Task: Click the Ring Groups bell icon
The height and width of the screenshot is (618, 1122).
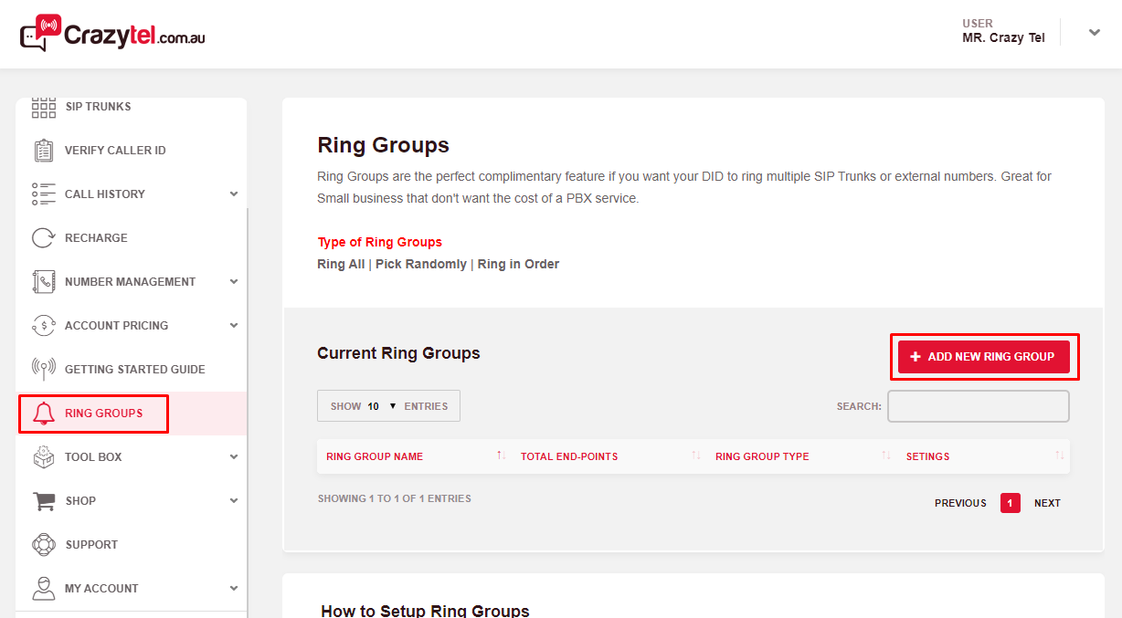Action: pyautogui.click(x=43, y=414)
